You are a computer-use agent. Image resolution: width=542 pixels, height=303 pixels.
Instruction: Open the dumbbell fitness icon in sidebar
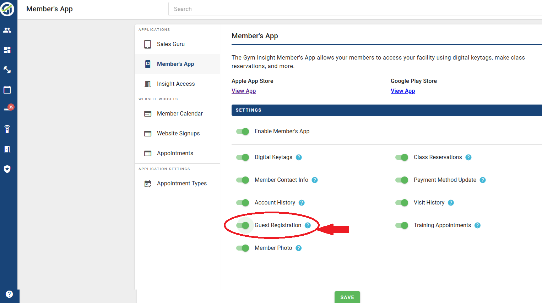coord(7,70)
